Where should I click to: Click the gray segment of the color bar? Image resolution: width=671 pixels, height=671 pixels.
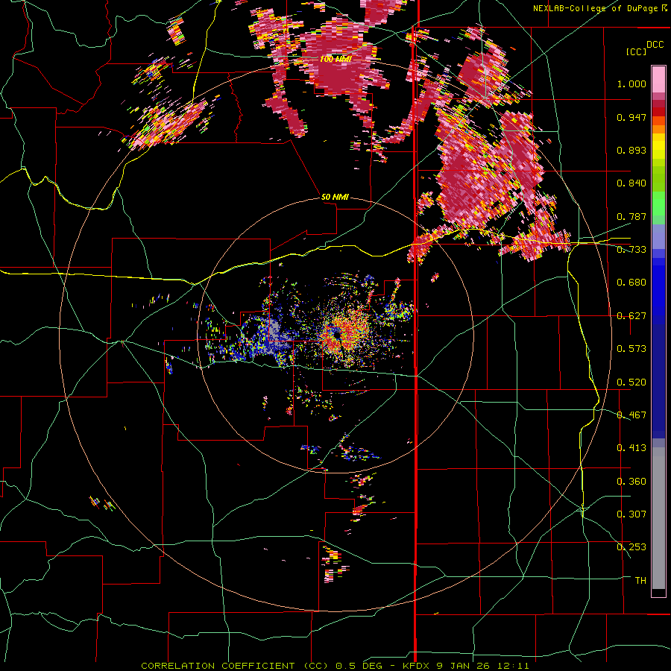(658, 518)
